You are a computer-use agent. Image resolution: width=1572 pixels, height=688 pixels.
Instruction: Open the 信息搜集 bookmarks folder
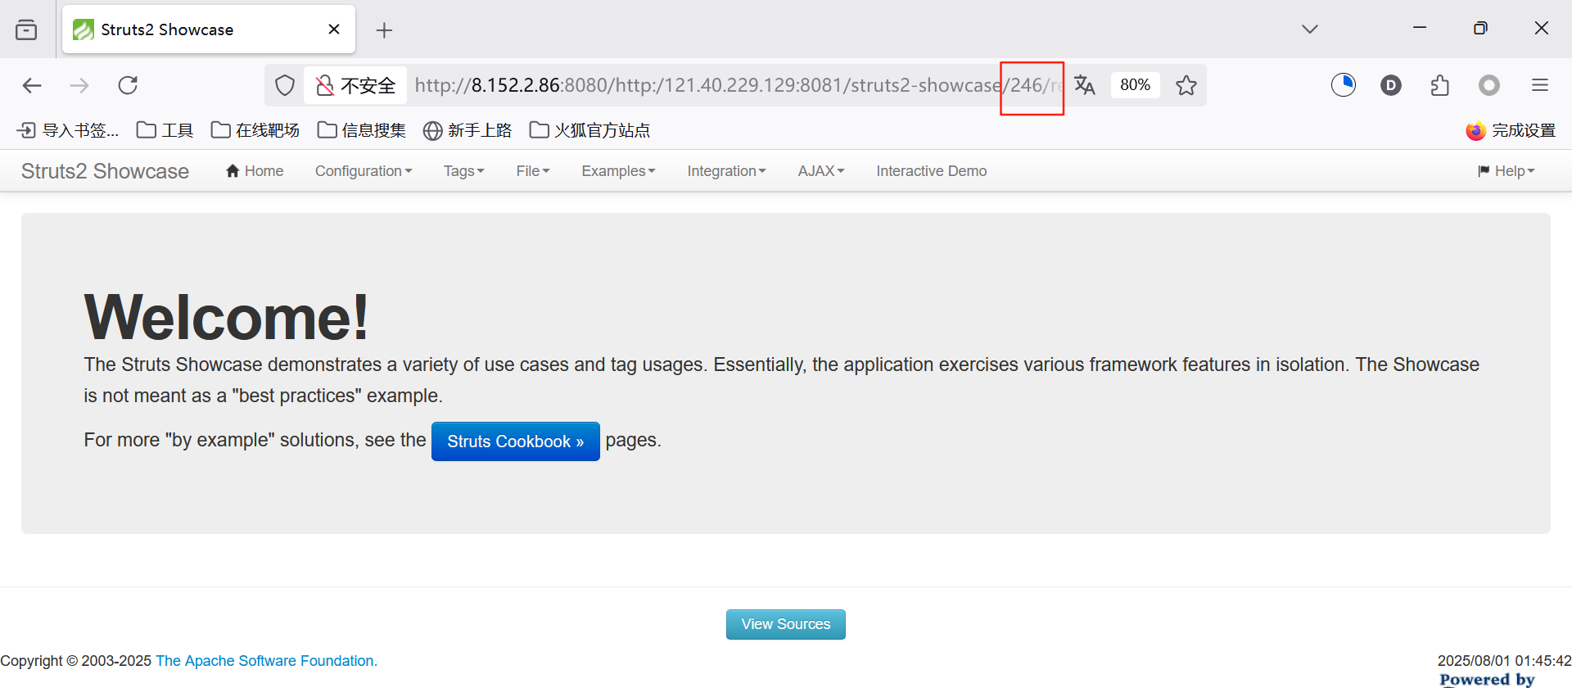click(362, 130)
